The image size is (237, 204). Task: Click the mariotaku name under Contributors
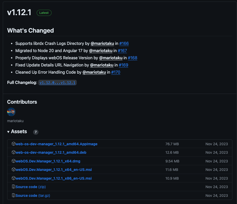point(15,121)
